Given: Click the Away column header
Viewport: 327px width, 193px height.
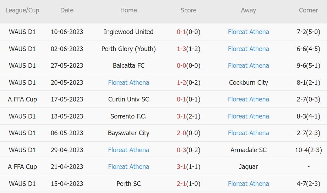Looking at the screenshot, I should pos(248,10).
